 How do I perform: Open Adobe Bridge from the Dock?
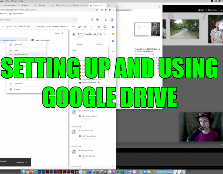coord(77,172)
